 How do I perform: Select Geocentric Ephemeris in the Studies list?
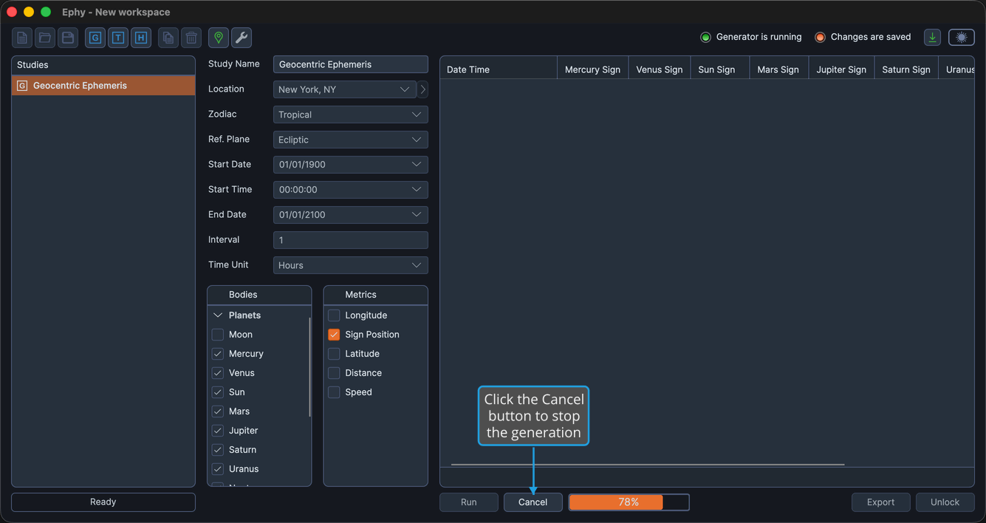pos(103,86)
